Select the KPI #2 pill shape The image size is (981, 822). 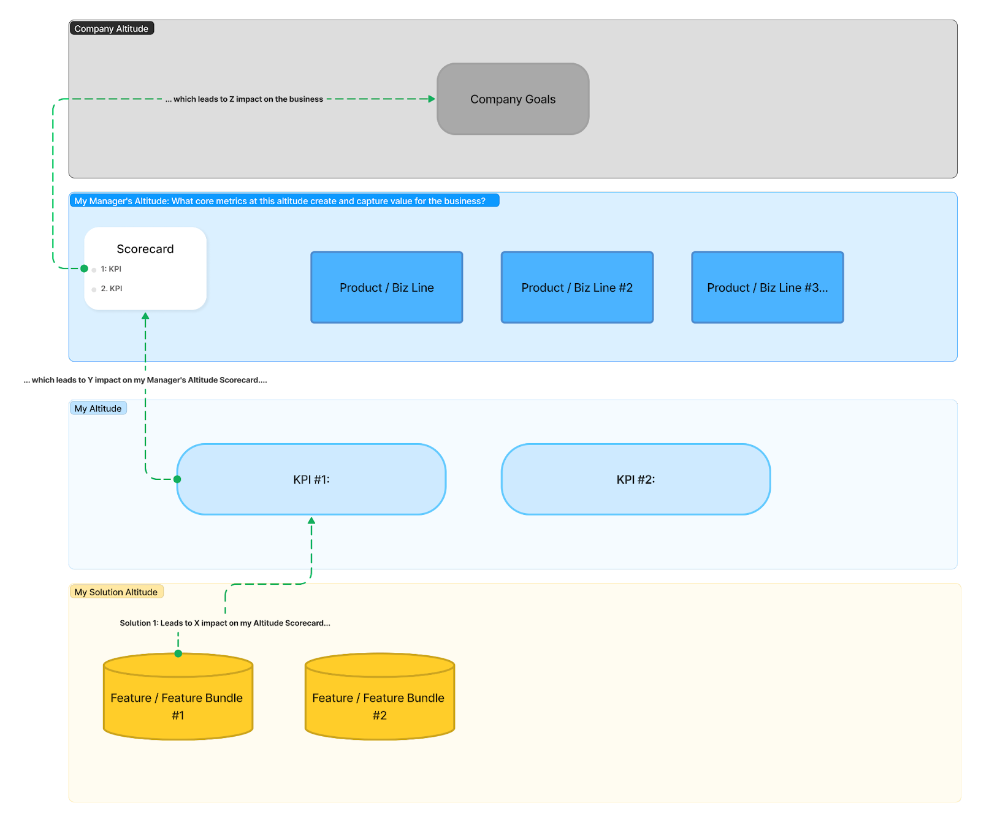(636, 479)
